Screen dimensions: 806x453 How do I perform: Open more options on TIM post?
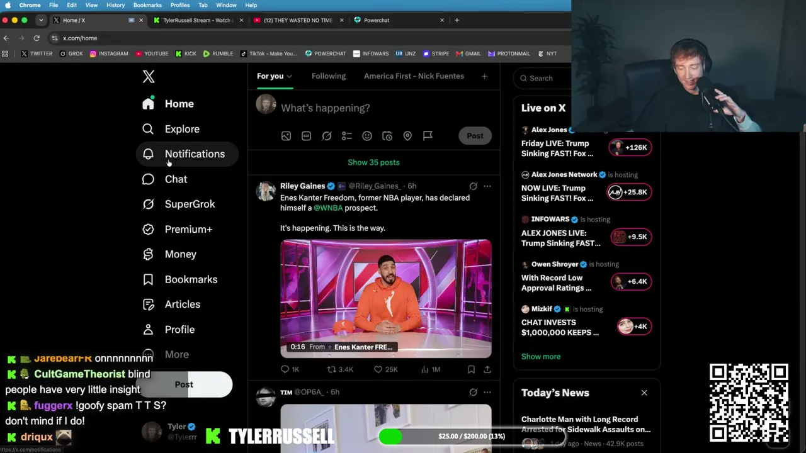click(487, 392)
